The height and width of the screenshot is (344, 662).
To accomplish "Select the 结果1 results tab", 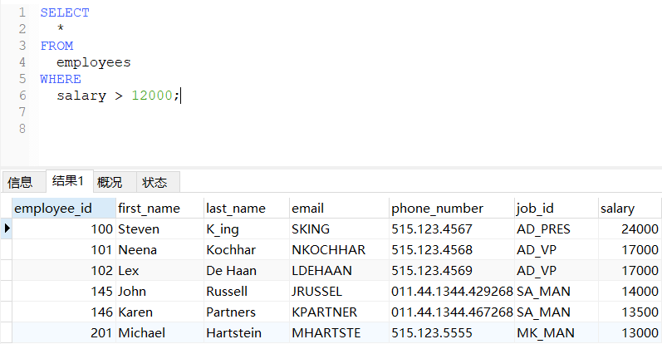I will click(x=68, y=181).
